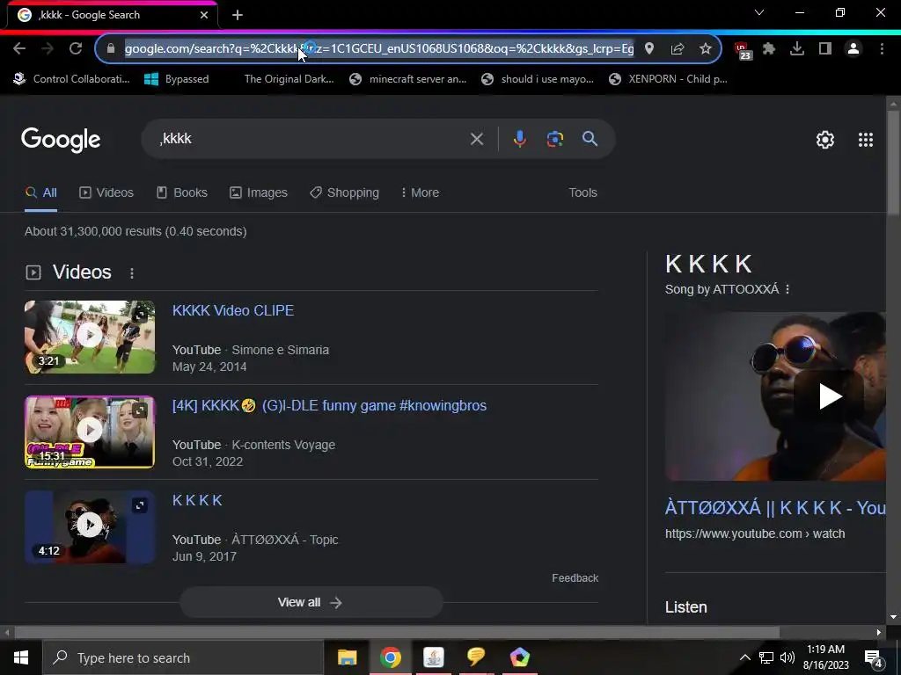Toggle the Chrome side panel

(825, 49)
